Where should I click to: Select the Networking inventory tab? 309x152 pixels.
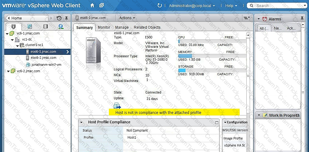coord(61,26)
